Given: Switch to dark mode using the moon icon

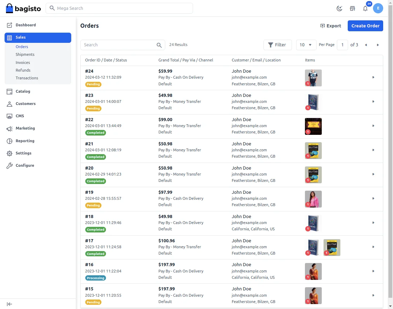Looking at the screenshot, I should point(339,8).
